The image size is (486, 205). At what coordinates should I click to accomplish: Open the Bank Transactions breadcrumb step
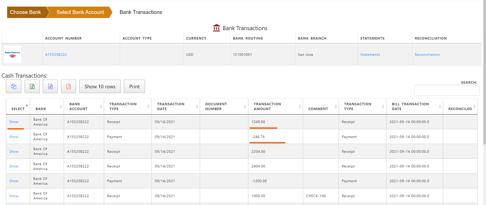click(141, 12)
